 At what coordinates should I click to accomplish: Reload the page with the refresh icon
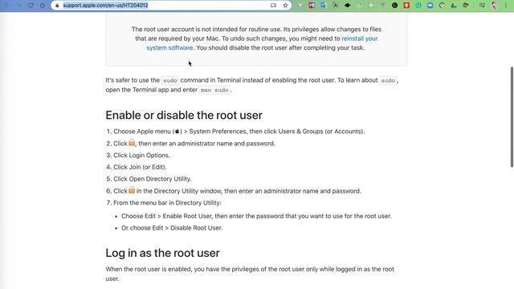pyautogui.click(x=31, y=6)
